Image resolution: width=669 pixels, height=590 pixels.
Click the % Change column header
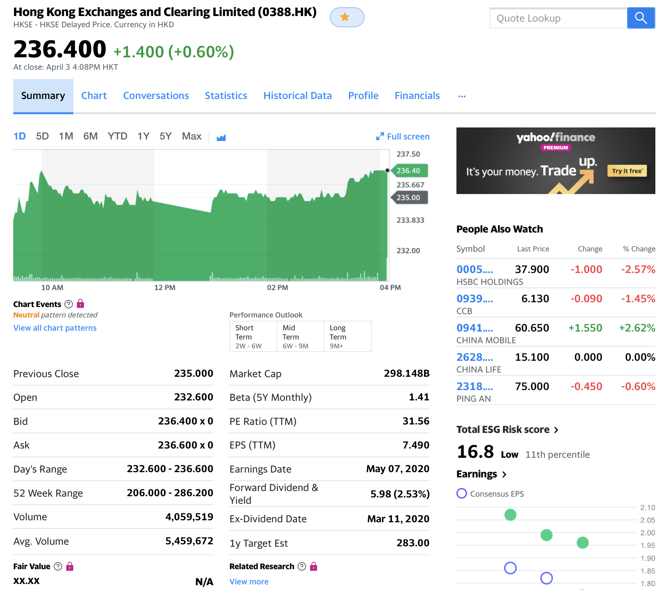tap(639, 249)
